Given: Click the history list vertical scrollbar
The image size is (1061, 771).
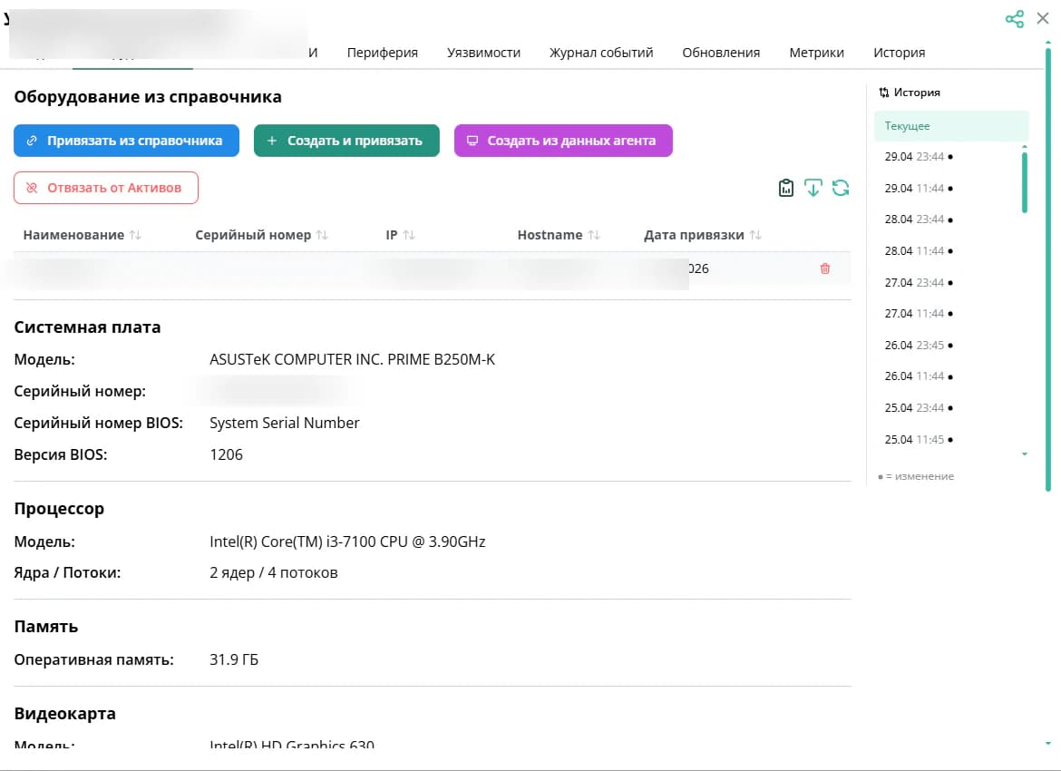Looking at the screenshot, I should (1025, 182).
